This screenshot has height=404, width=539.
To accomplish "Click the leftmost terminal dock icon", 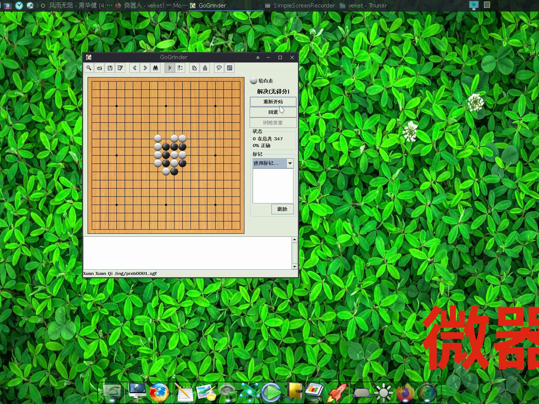I will point(112,392).
